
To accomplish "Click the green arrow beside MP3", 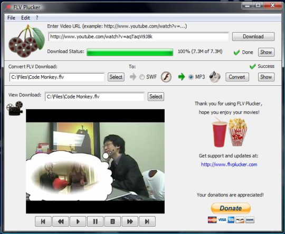I will point(182,77).
